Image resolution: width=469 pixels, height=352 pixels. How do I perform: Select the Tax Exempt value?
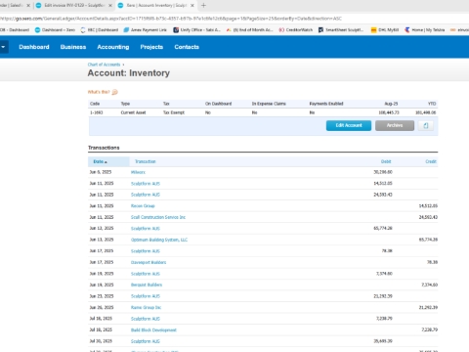point(174,112)
